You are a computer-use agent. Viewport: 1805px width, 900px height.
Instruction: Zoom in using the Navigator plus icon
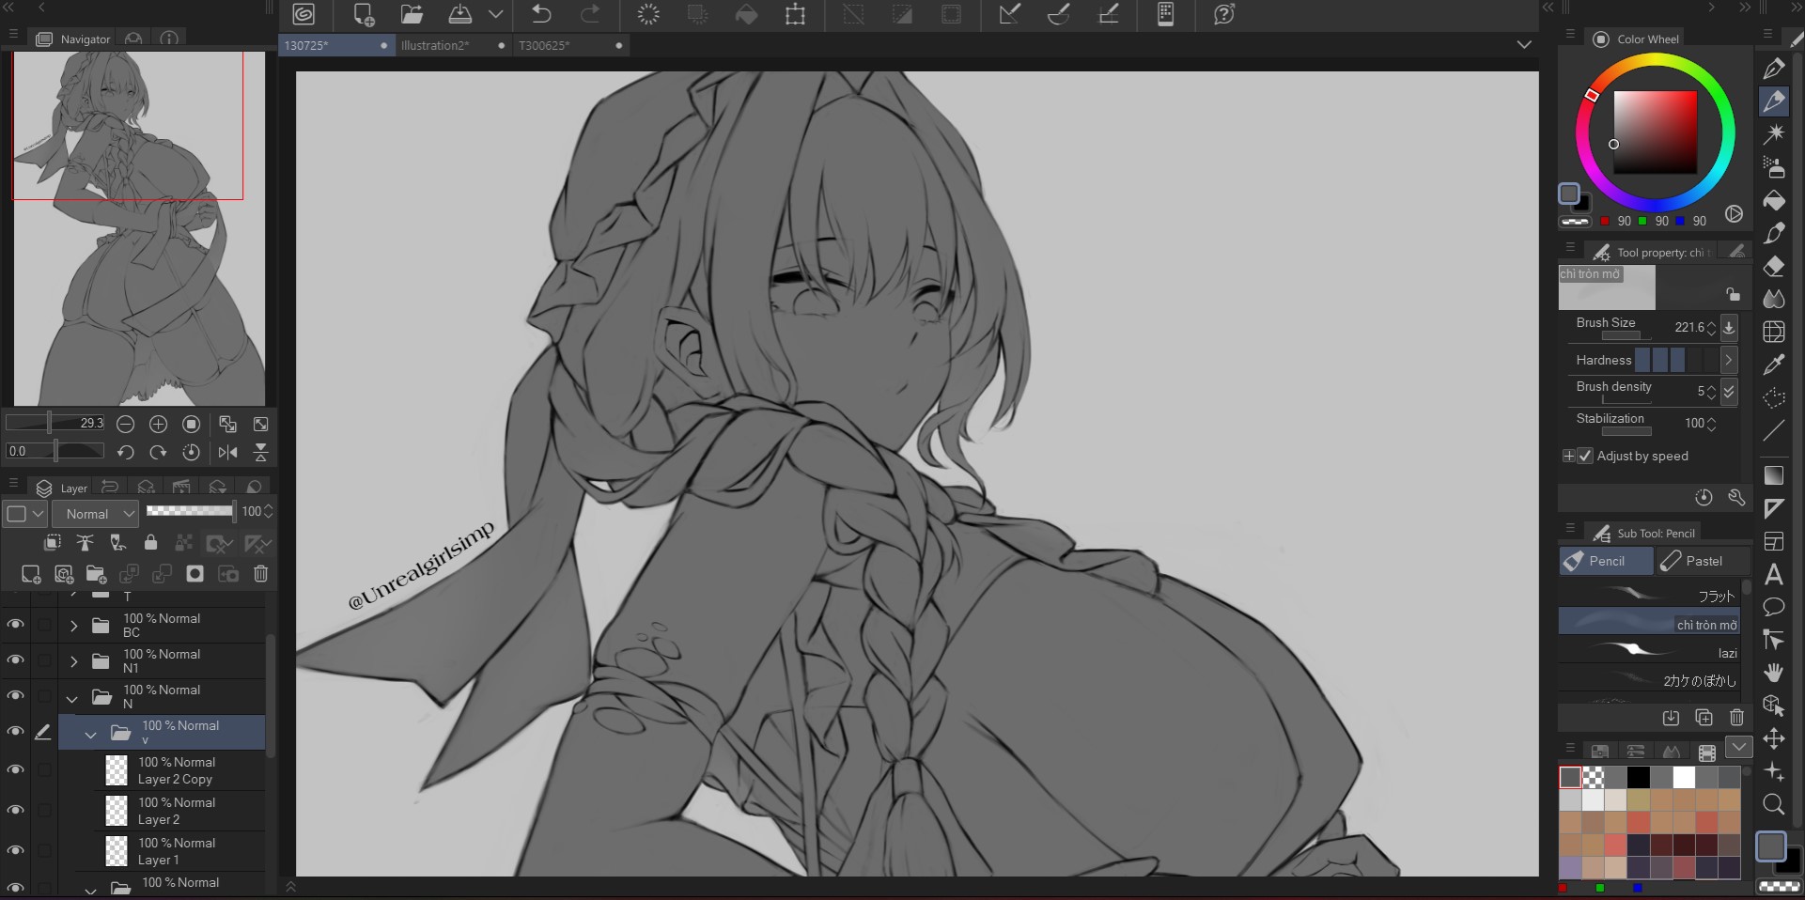[158, 424]
